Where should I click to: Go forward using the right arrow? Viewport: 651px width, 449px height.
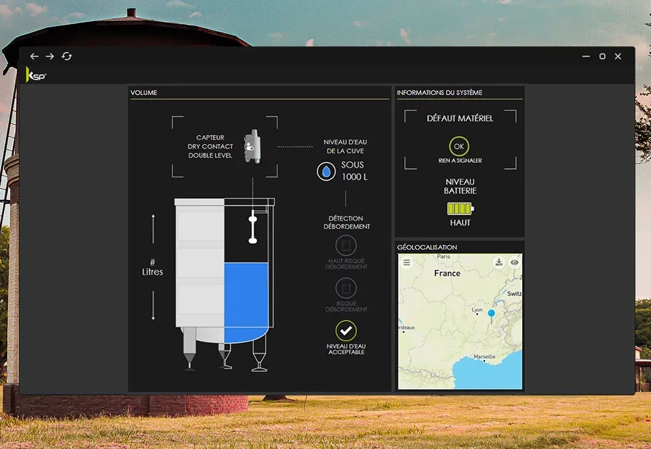coord(50,57)
